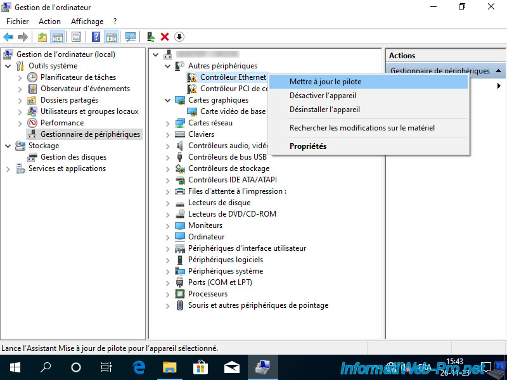Select Gestionnaire de périphériques tree item

pyautogui.click(x=90, y=134)
